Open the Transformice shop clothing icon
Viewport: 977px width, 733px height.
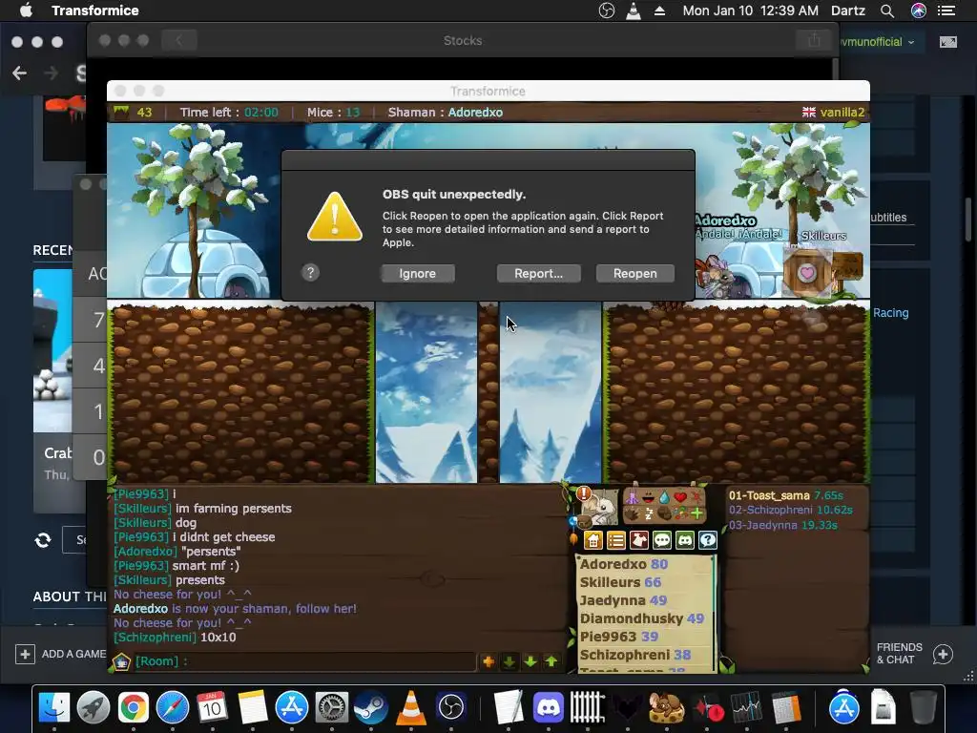(639, 540)
